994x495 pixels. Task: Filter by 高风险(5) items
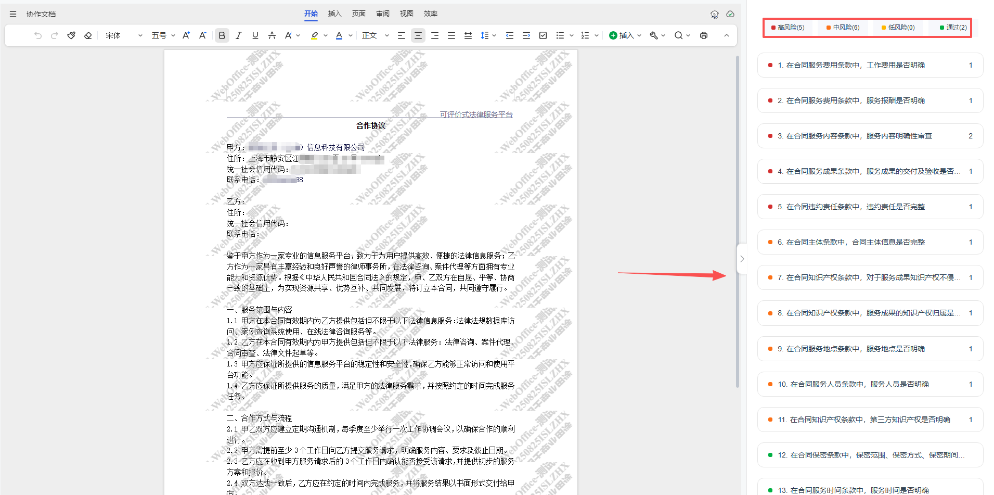point(788,28)
